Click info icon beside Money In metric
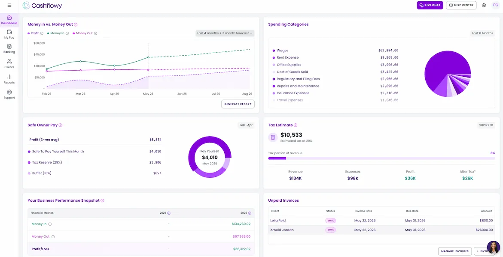 (50, 224)
